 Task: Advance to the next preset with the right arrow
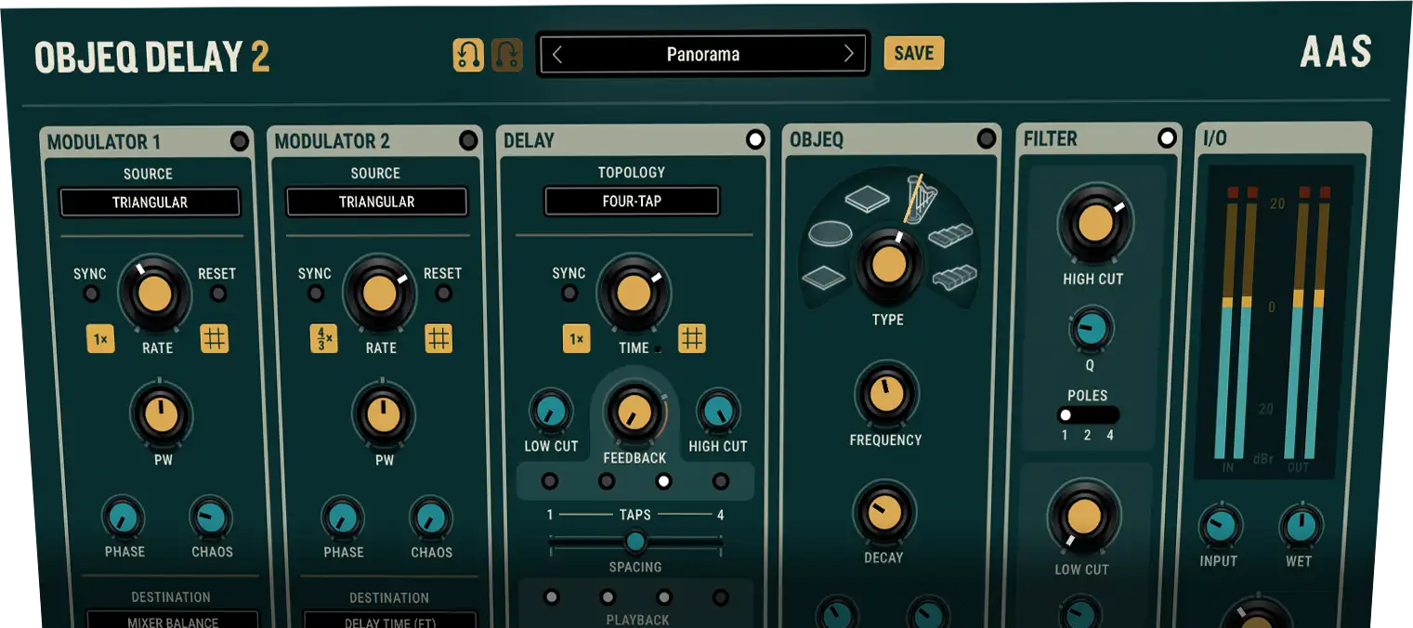coord(849,54)
